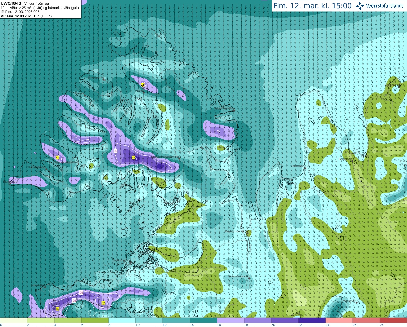Click the yellow 32 marker nearest Gufuskálar
This screenshot has height=327, width=407.
pyautogui.click(x=58, y=309)
